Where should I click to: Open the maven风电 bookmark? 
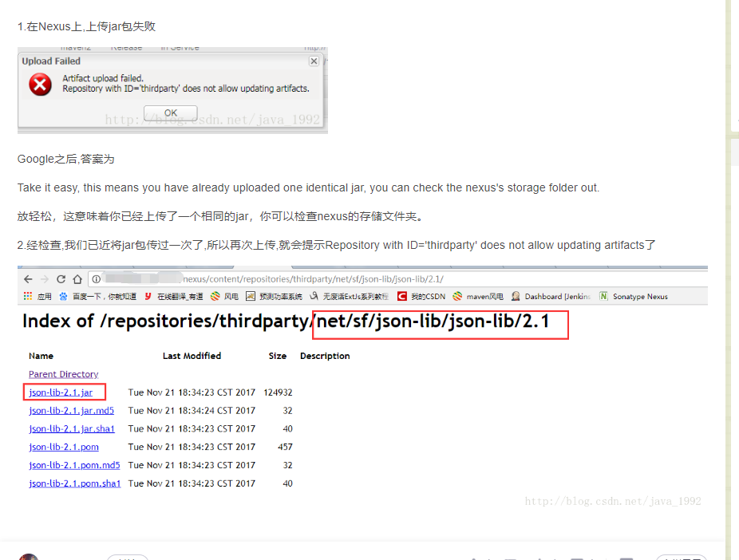(478, 296)
